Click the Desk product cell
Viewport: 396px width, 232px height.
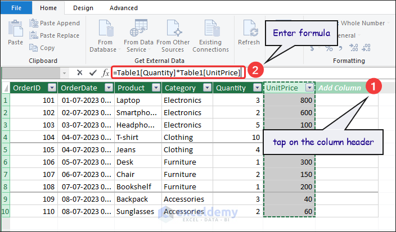pos(138,162)
